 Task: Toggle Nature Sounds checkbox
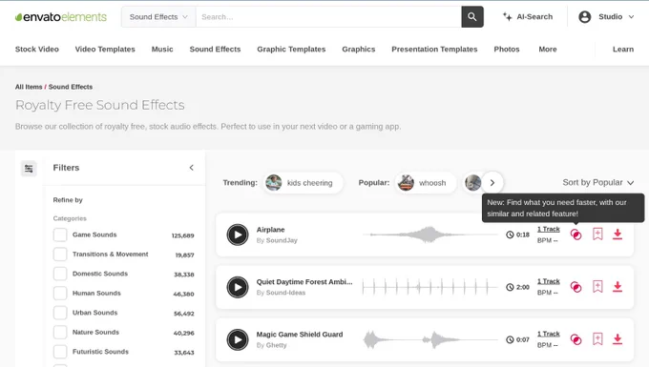pyautogui.click(x=60, y=332)
